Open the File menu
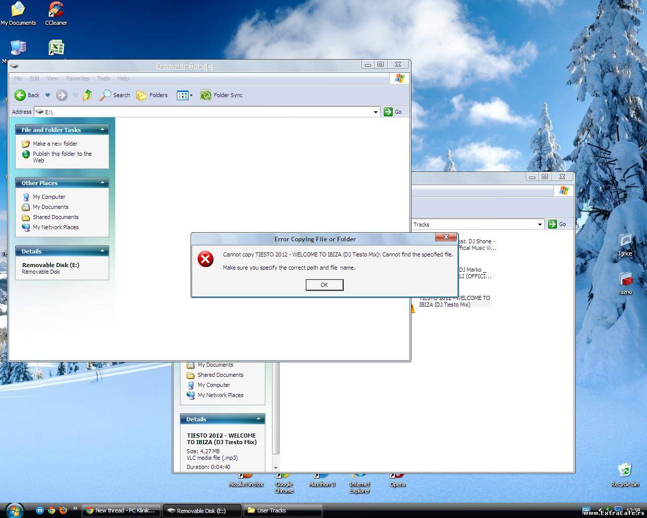 [x=18, y=78]
